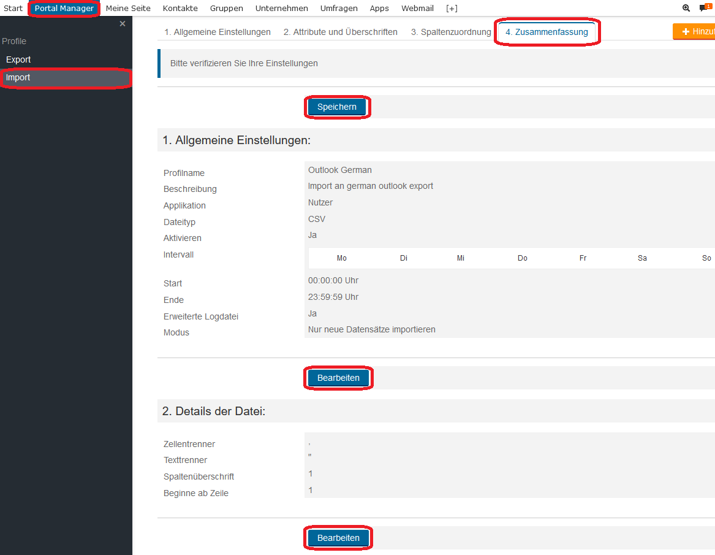The height and width of the screenshot is (555, 715).
Task: Open Meine Seite in top navigation
Action: 128,9
